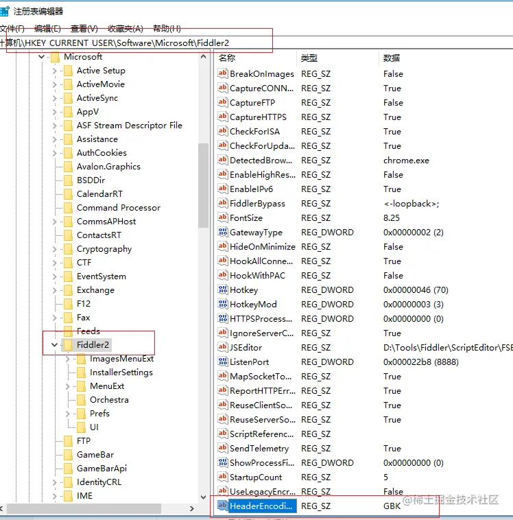Click the Microsoft folder icon in tree
Viewport: 513px width, 520px height.
click(x=55, y=57)
